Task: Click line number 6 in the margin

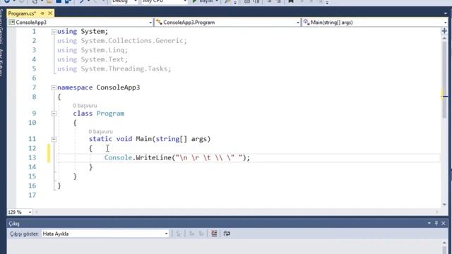Action: [34, 78]
